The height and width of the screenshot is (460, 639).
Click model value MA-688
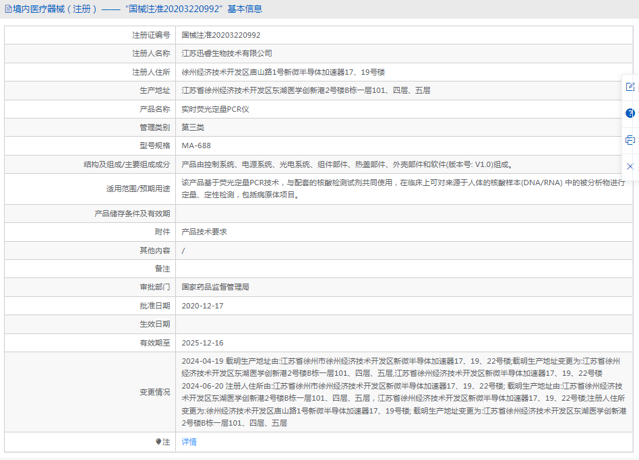(196, 145)
